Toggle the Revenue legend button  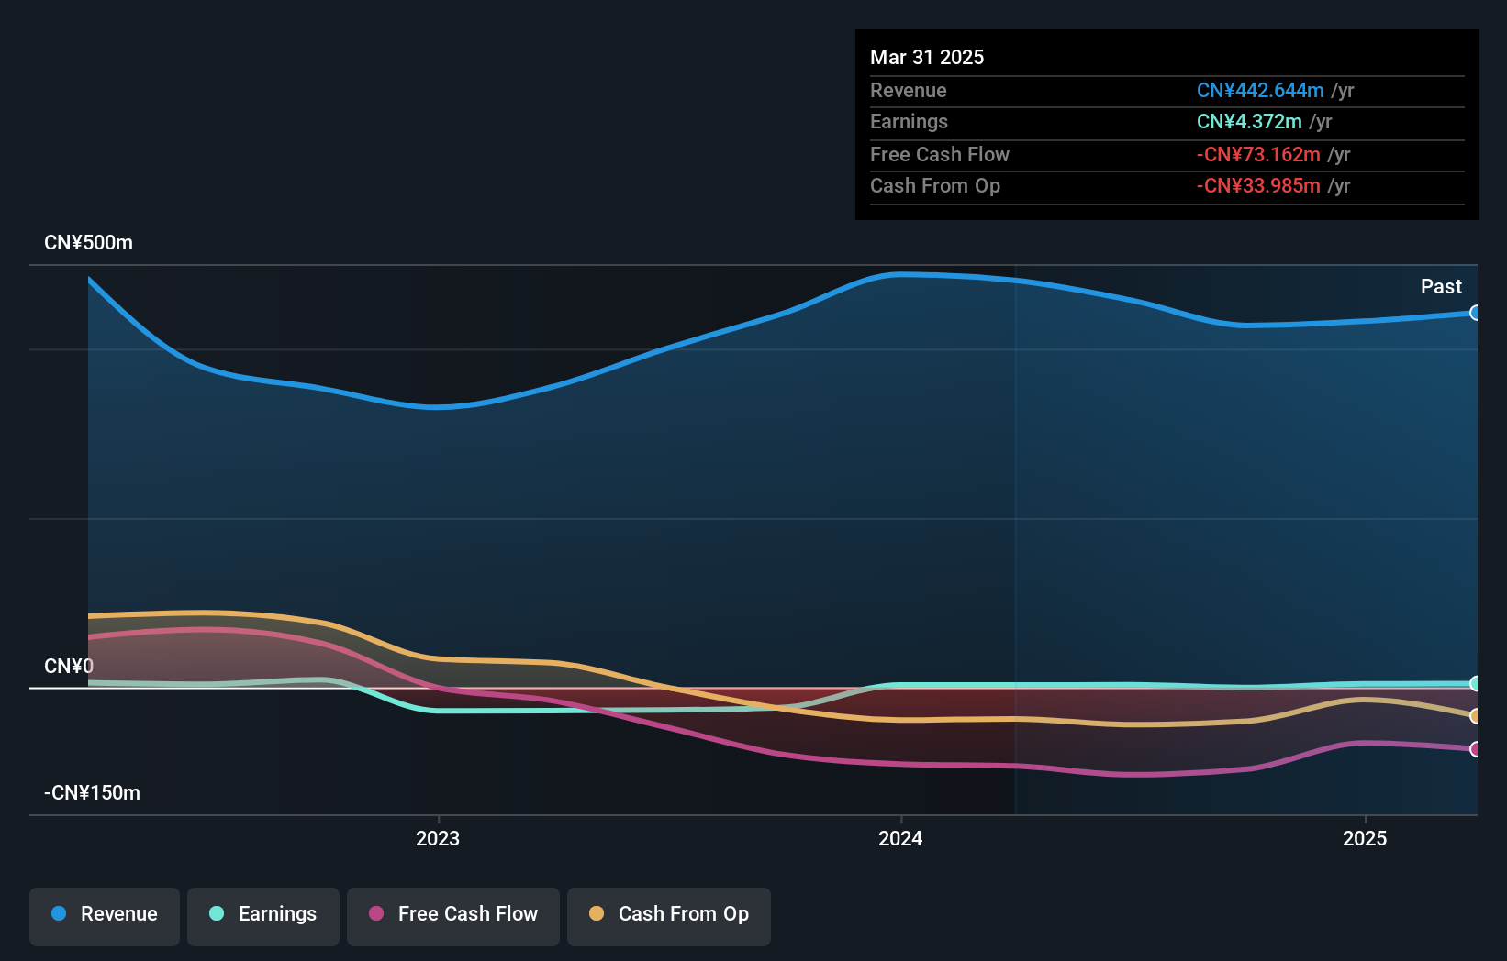pos(105,915)
